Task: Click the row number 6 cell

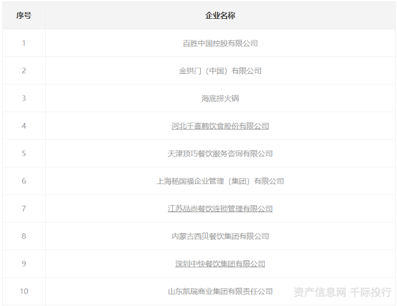Action: 24,181
